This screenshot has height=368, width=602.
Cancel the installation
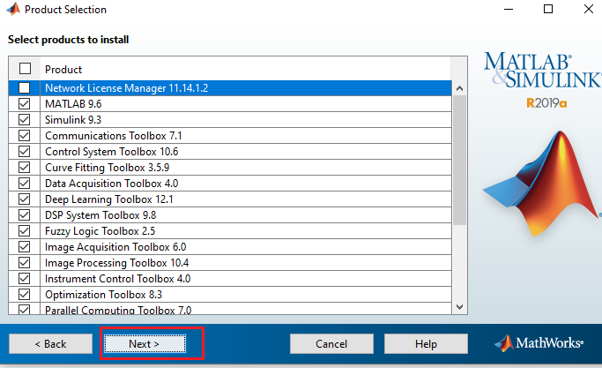[x=331, y=343]
